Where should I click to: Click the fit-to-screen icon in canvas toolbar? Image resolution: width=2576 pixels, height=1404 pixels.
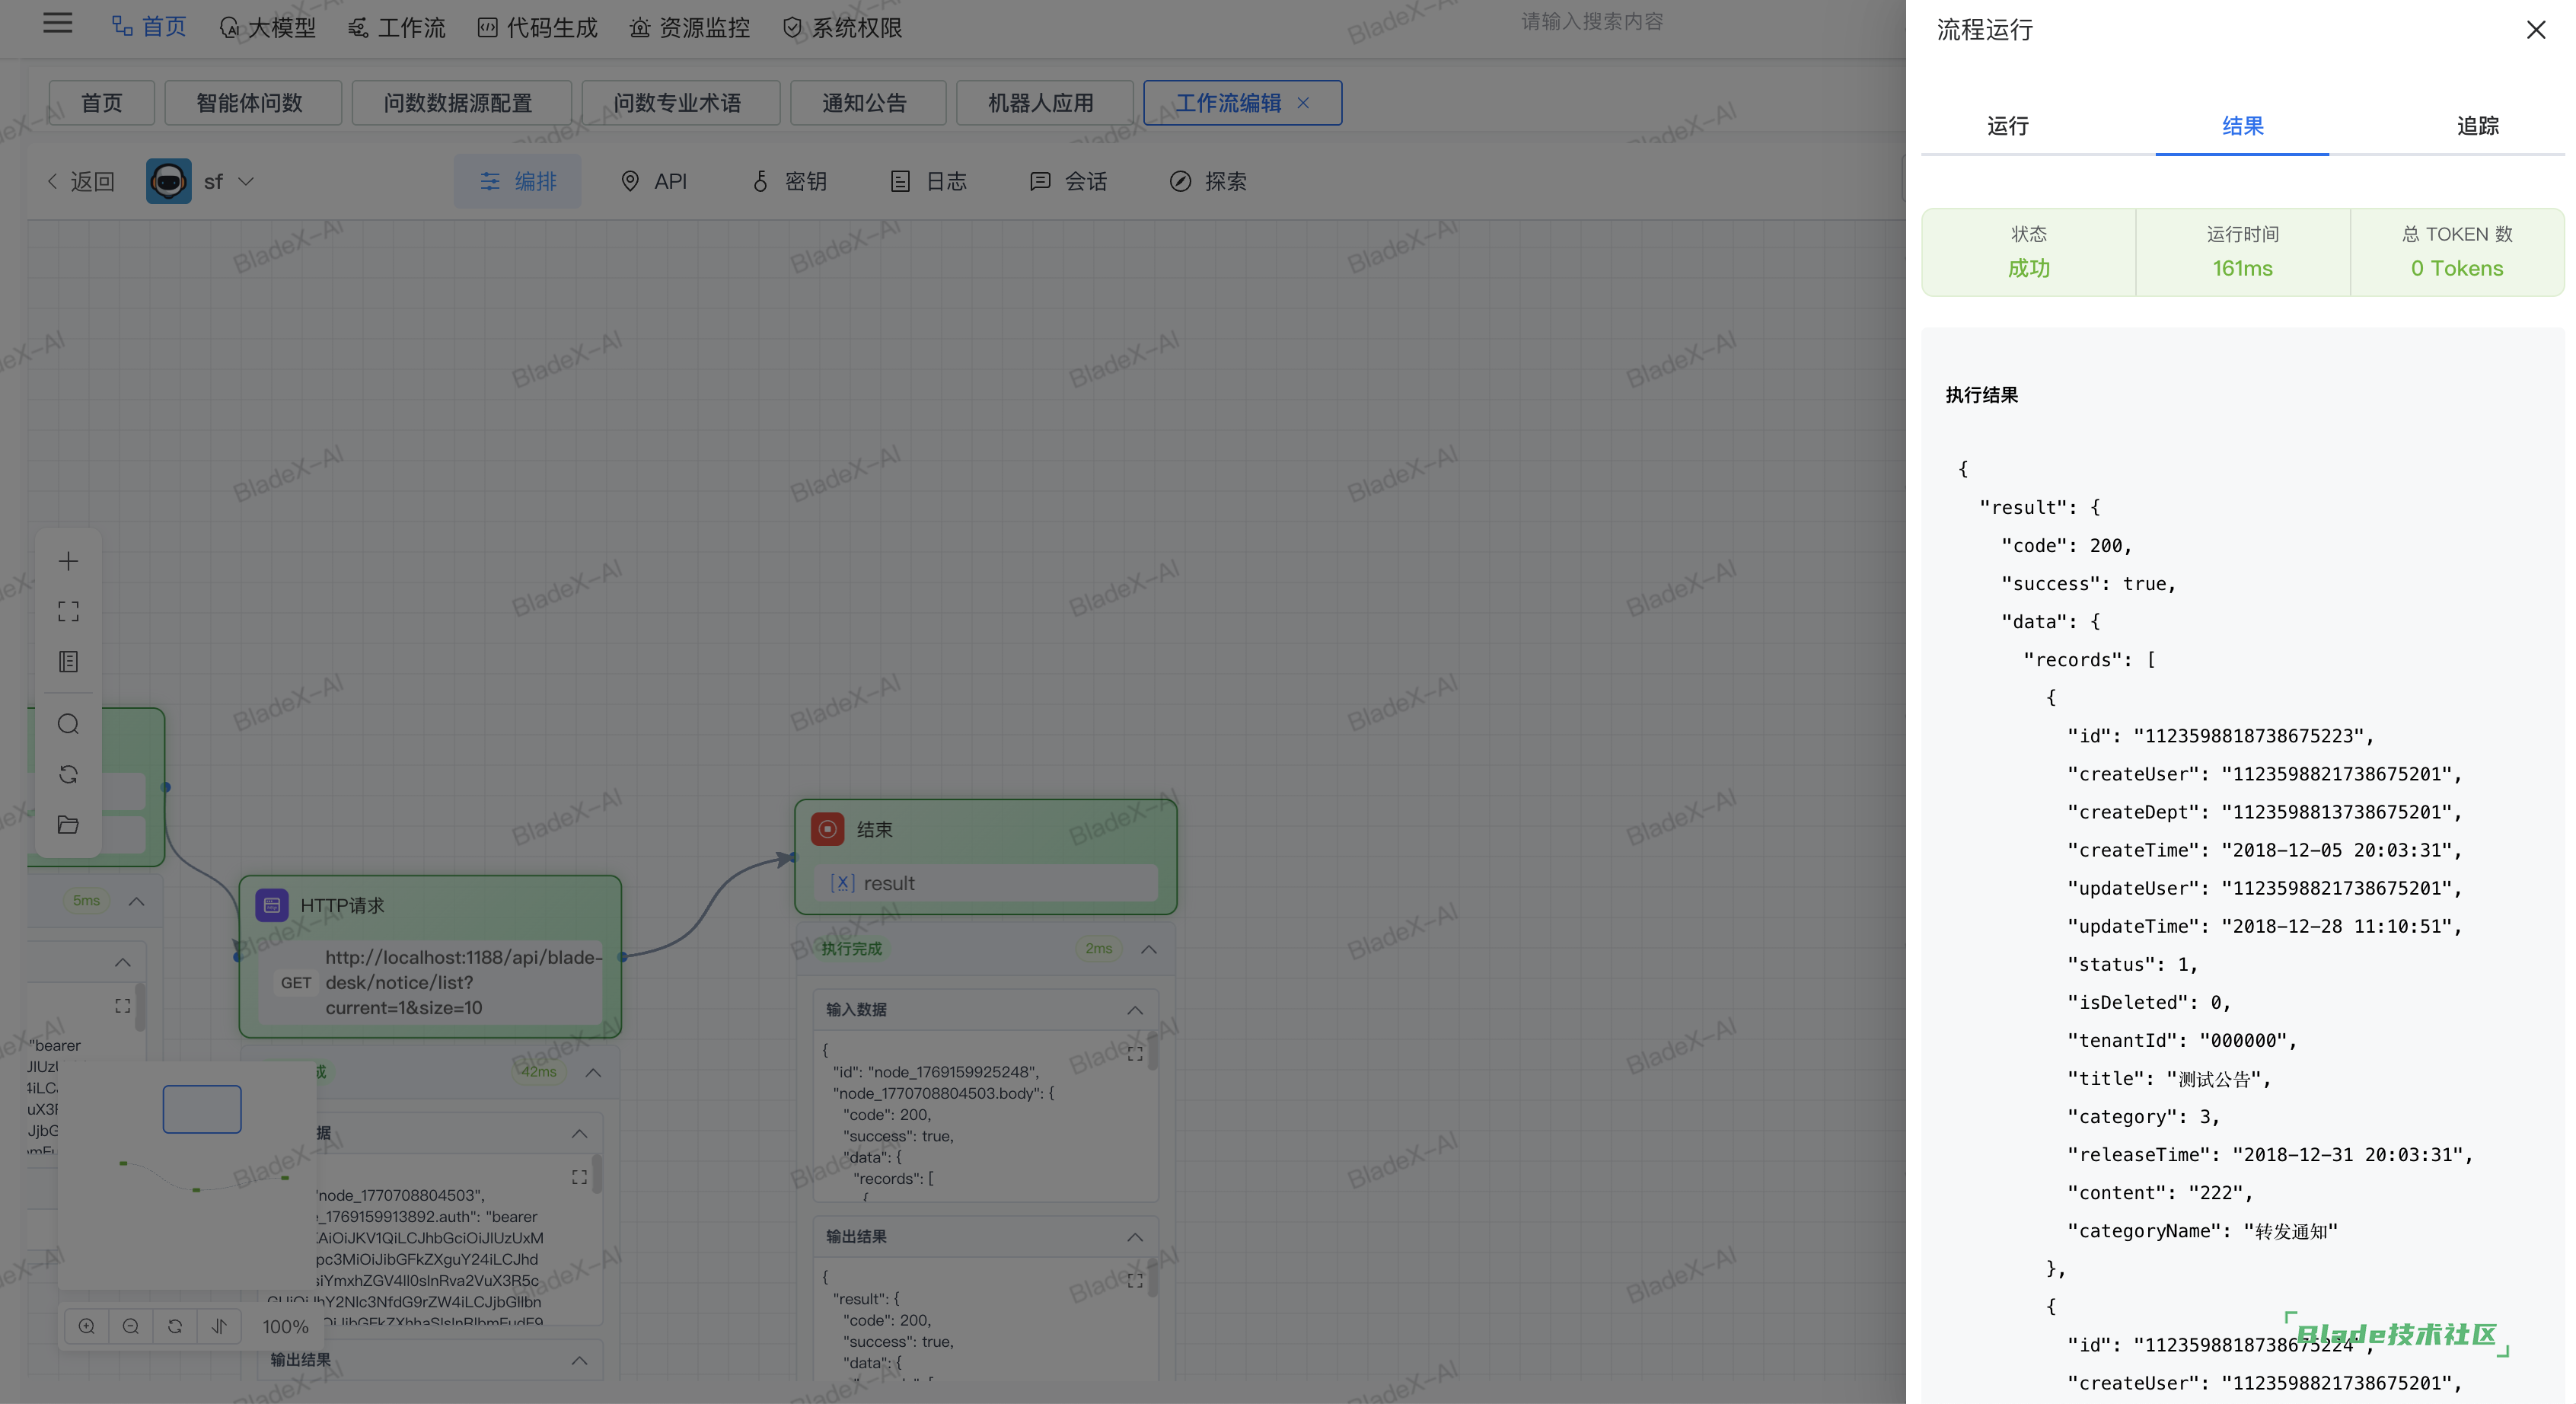tap(68, 611)
